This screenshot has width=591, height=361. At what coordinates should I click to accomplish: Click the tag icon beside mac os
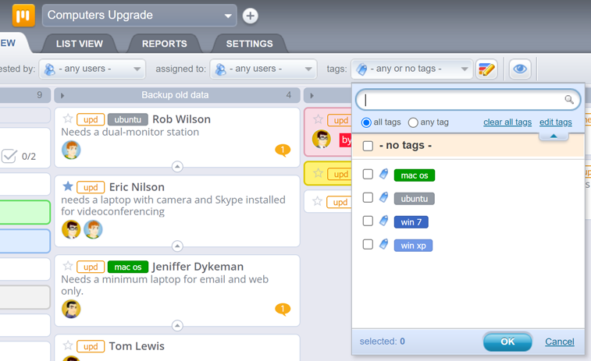tap(383, 174)
